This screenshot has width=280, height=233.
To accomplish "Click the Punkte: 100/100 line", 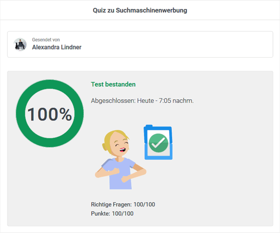I will pos(112,213).
